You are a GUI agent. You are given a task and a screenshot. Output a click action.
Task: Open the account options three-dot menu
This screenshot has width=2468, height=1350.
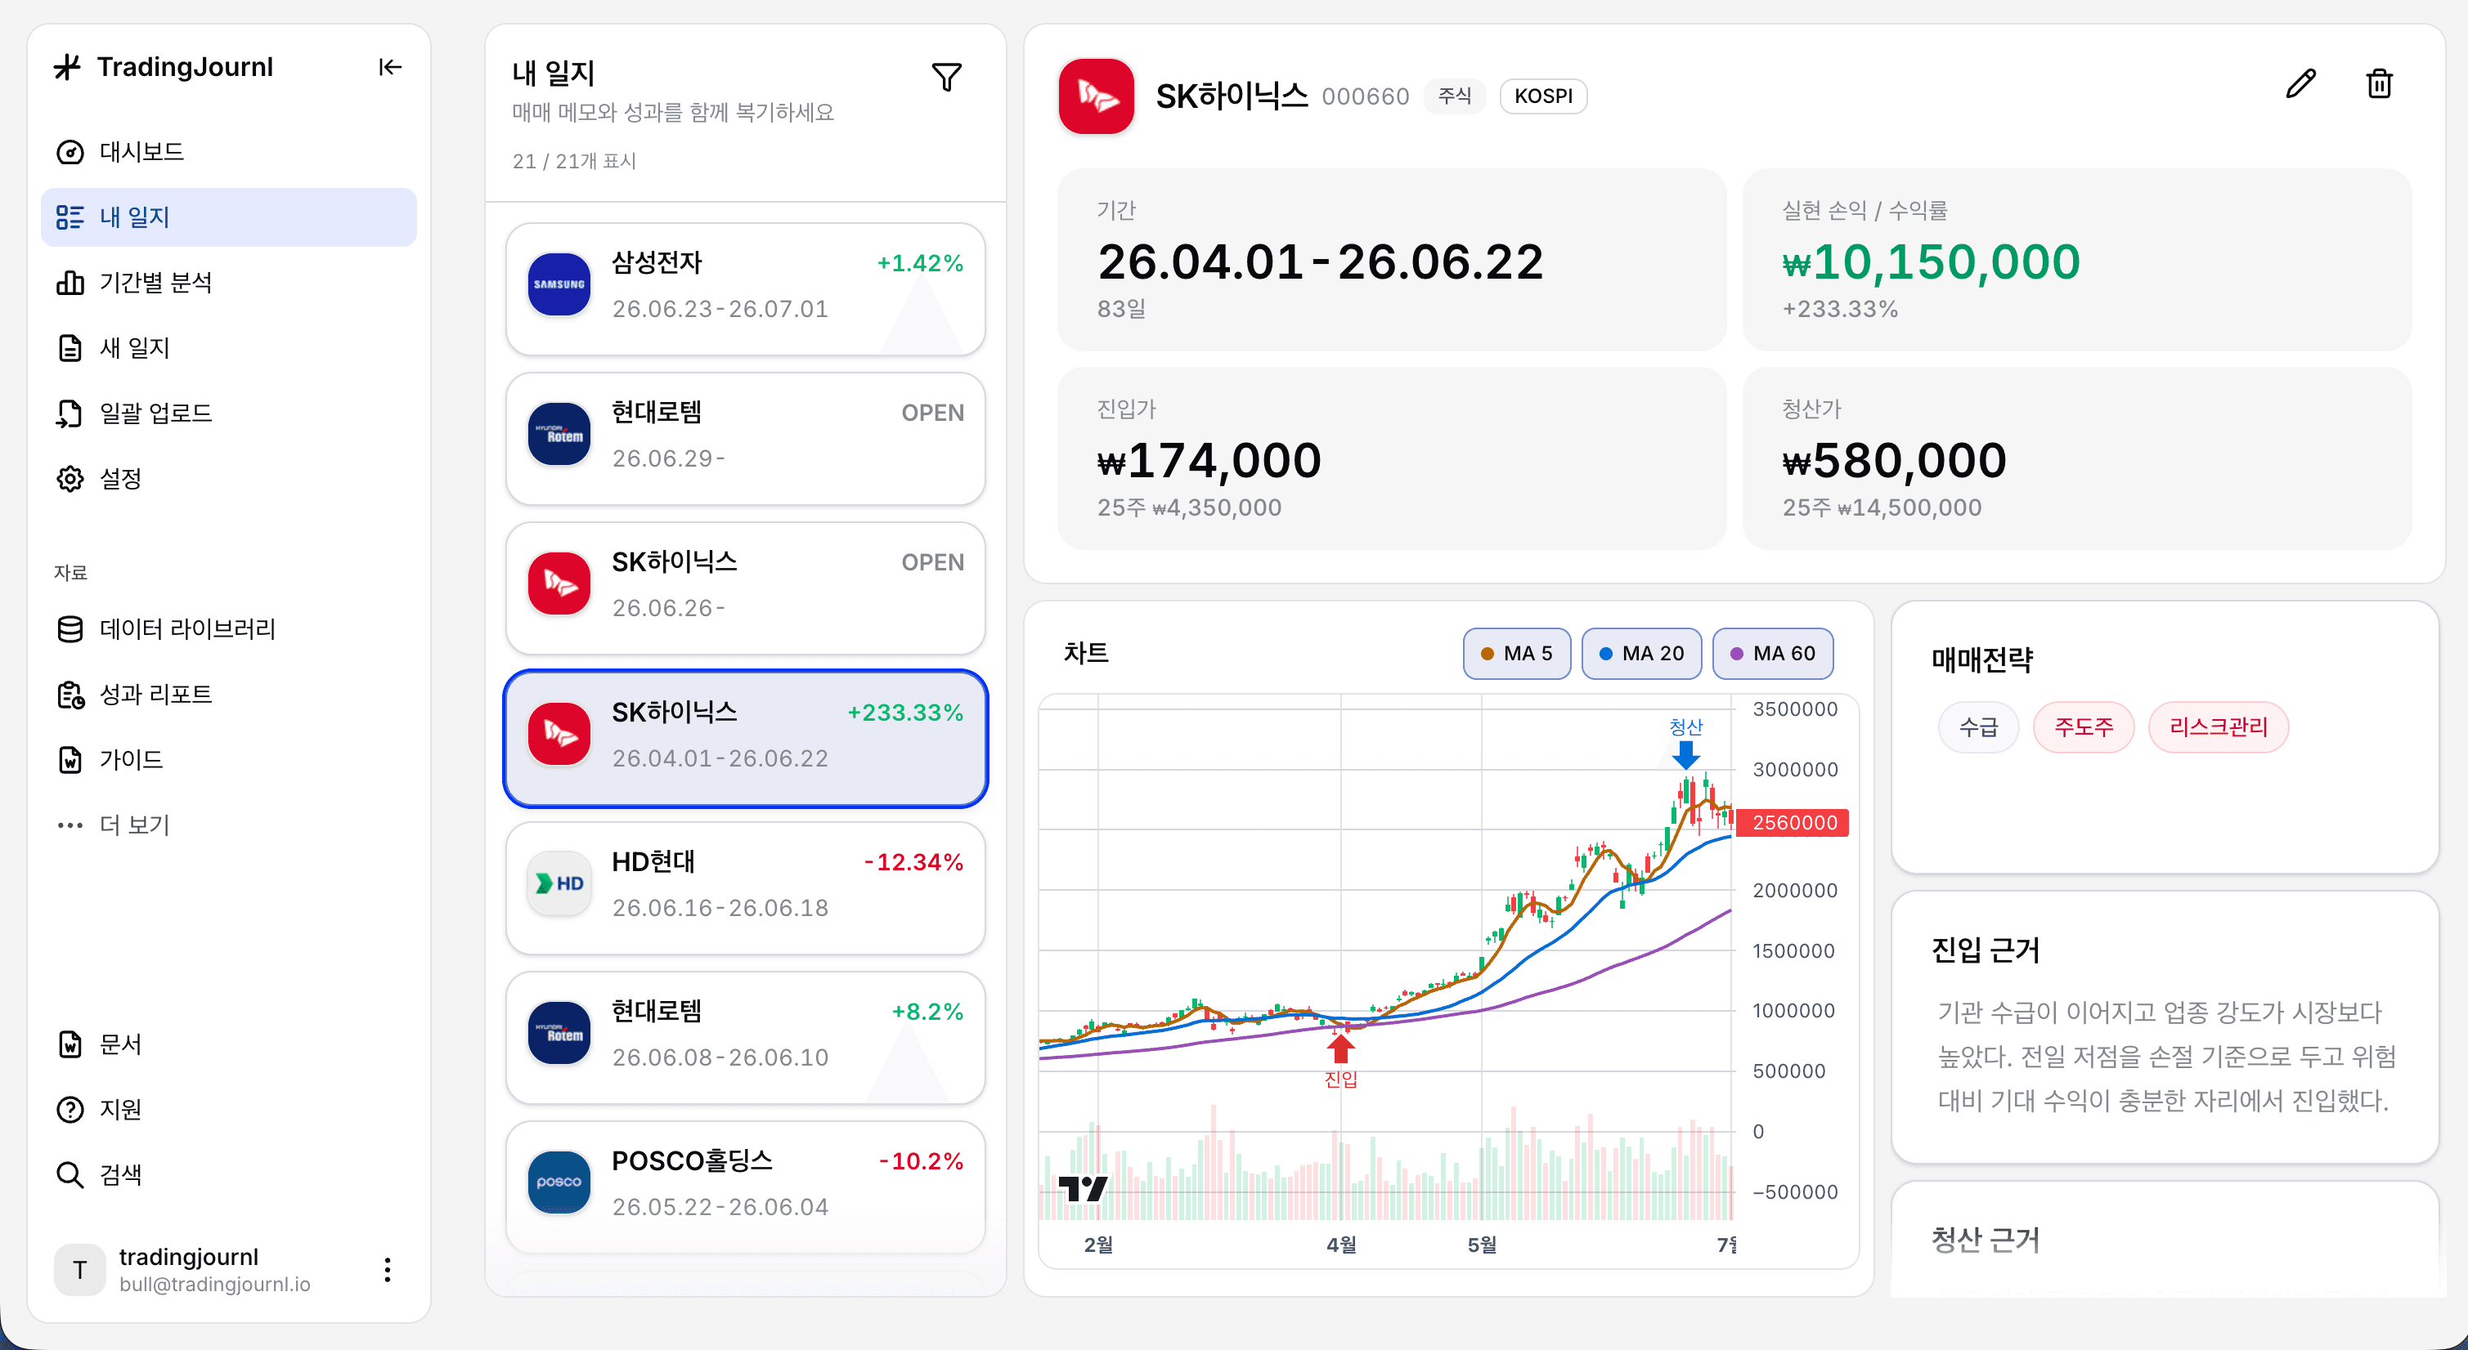tap(387, 1270)
